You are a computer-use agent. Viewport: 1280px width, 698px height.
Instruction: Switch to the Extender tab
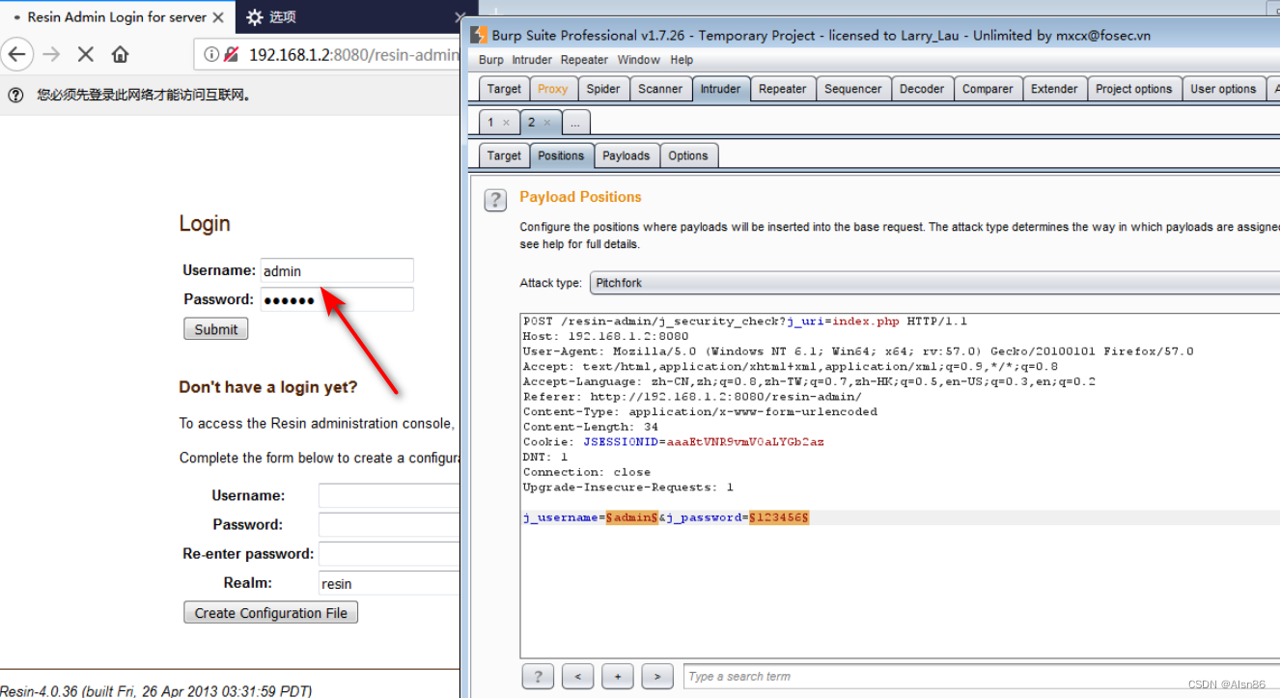(x=1054, y=89)
